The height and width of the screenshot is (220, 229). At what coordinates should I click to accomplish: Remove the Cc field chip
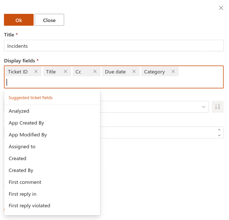(95, 71)
